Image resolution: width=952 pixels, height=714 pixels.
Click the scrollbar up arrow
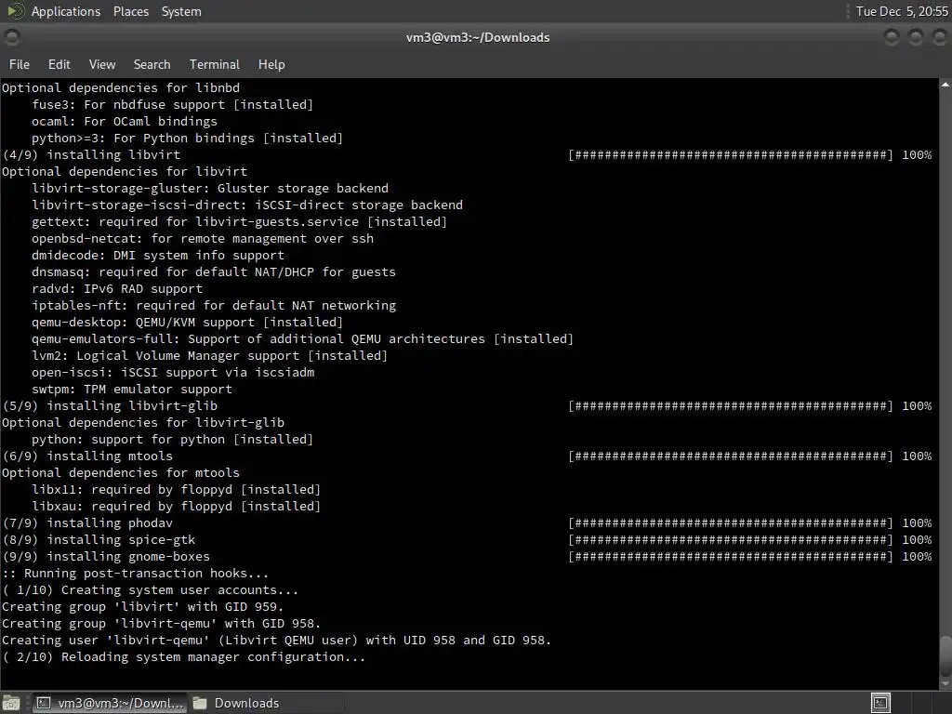945,85
